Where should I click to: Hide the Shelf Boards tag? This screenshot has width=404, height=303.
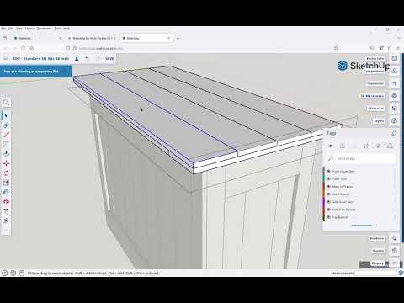328,194
